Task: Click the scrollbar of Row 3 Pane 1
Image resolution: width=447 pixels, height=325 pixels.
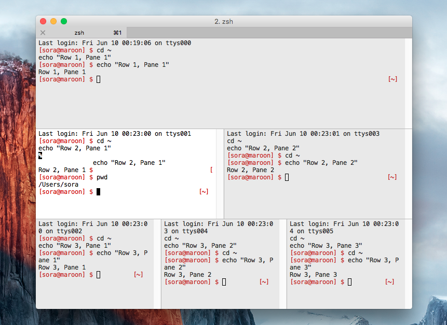Action: coord(157,264)
